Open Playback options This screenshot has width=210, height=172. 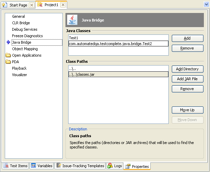(x=19, y=68)
